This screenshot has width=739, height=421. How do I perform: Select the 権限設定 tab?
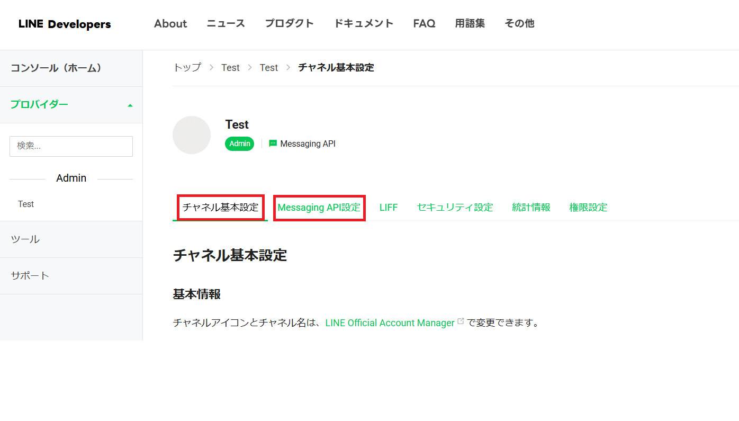588,207
